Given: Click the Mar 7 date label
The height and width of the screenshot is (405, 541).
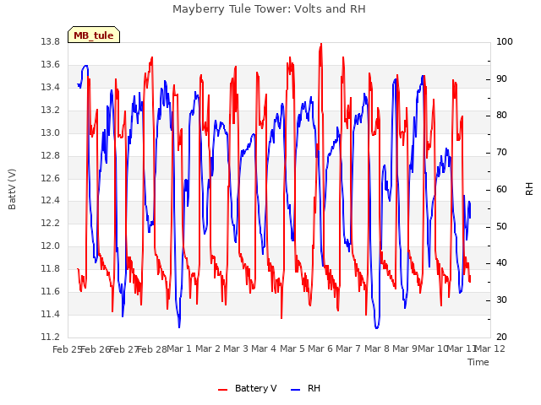Looking at the screenshot, I should [348, 348].
